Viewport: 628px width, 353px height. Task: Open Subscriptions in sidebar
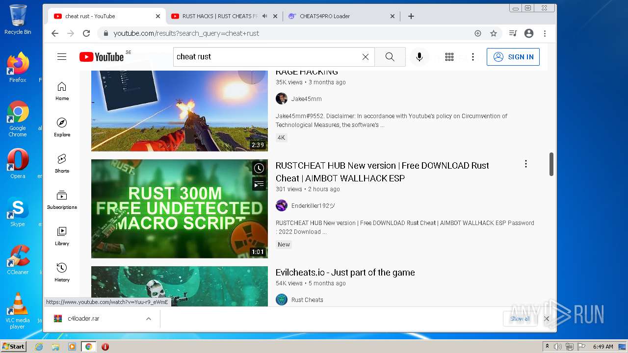[62, 200]
